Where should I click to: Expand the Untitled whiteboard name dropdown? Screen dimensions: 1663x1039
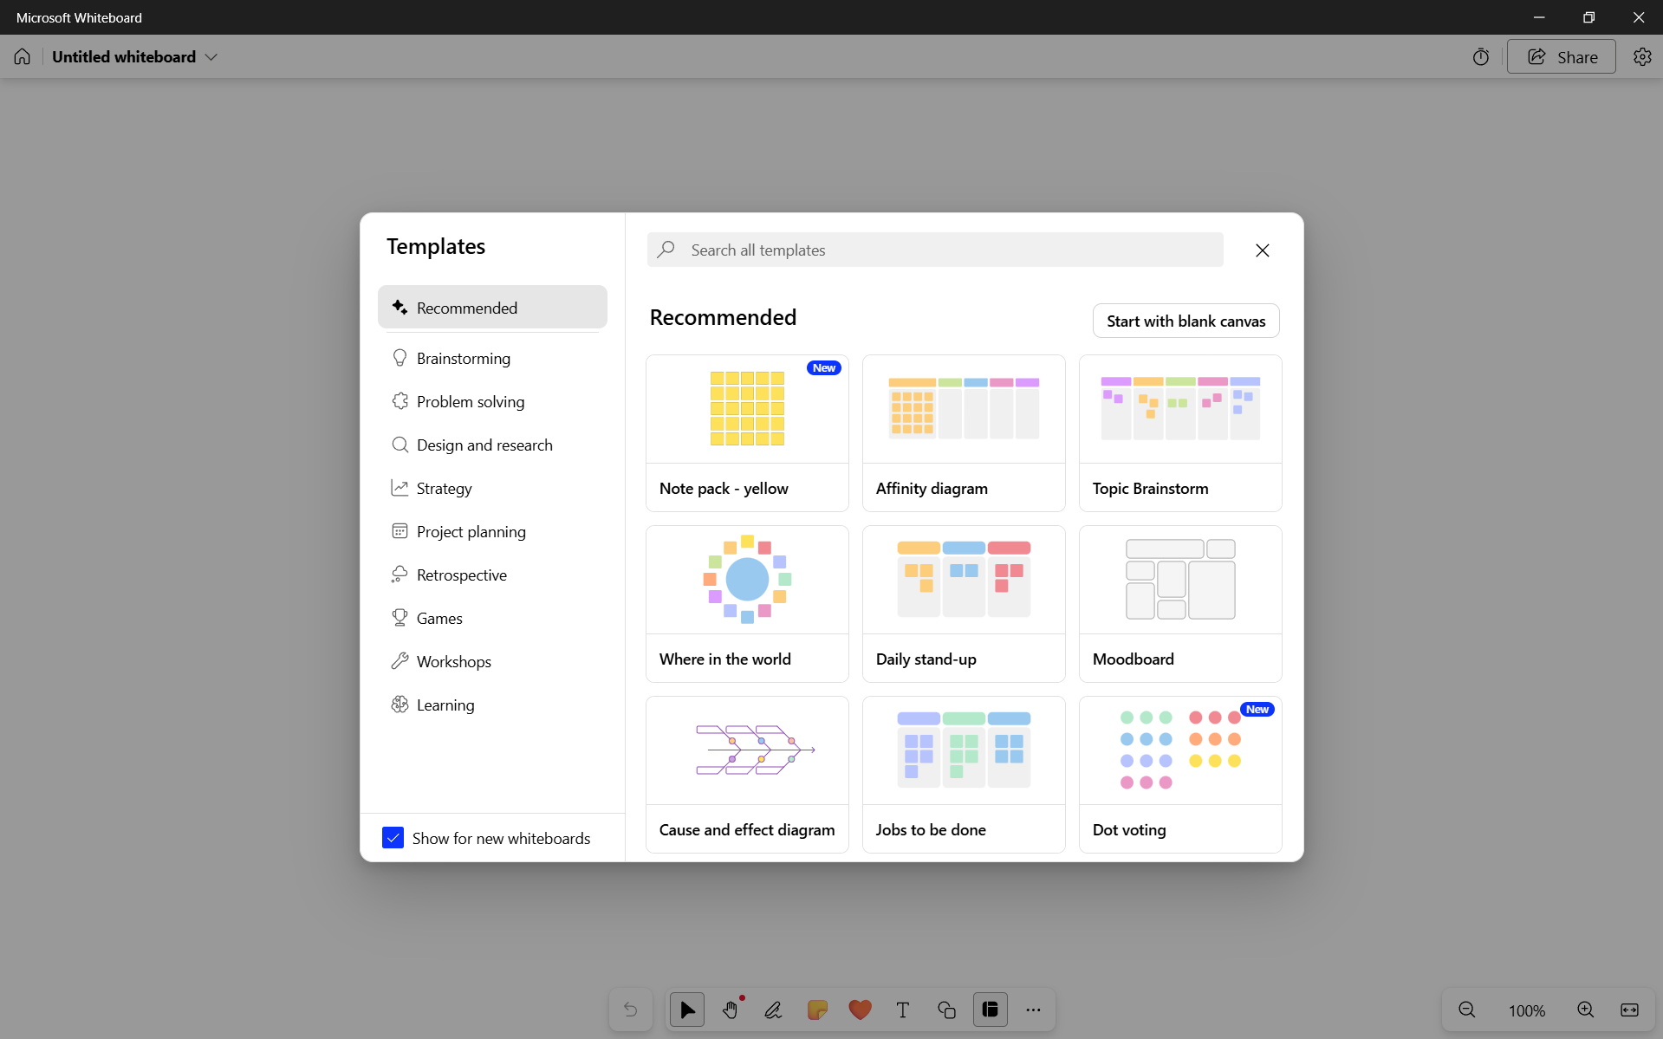point(211,57)
